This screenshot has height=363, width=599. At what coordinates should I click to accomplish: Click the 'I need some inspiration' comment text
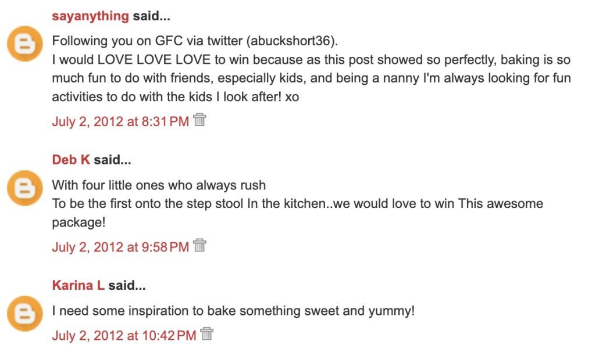click(233, 311)
